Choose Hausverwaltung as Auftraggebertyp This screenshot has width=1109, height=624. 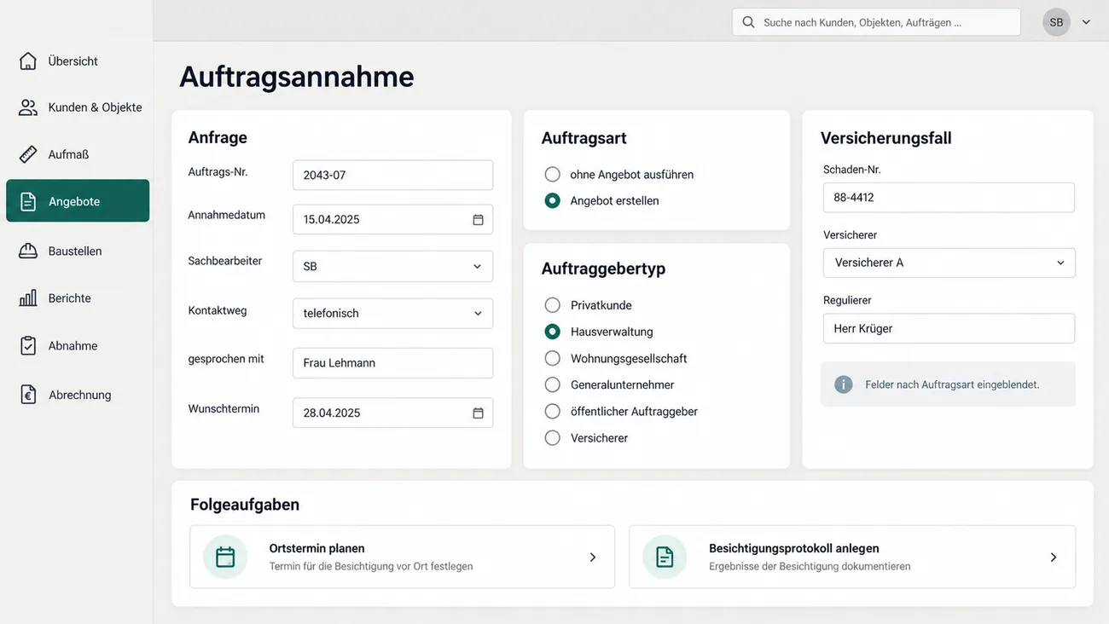click(553, 332)
